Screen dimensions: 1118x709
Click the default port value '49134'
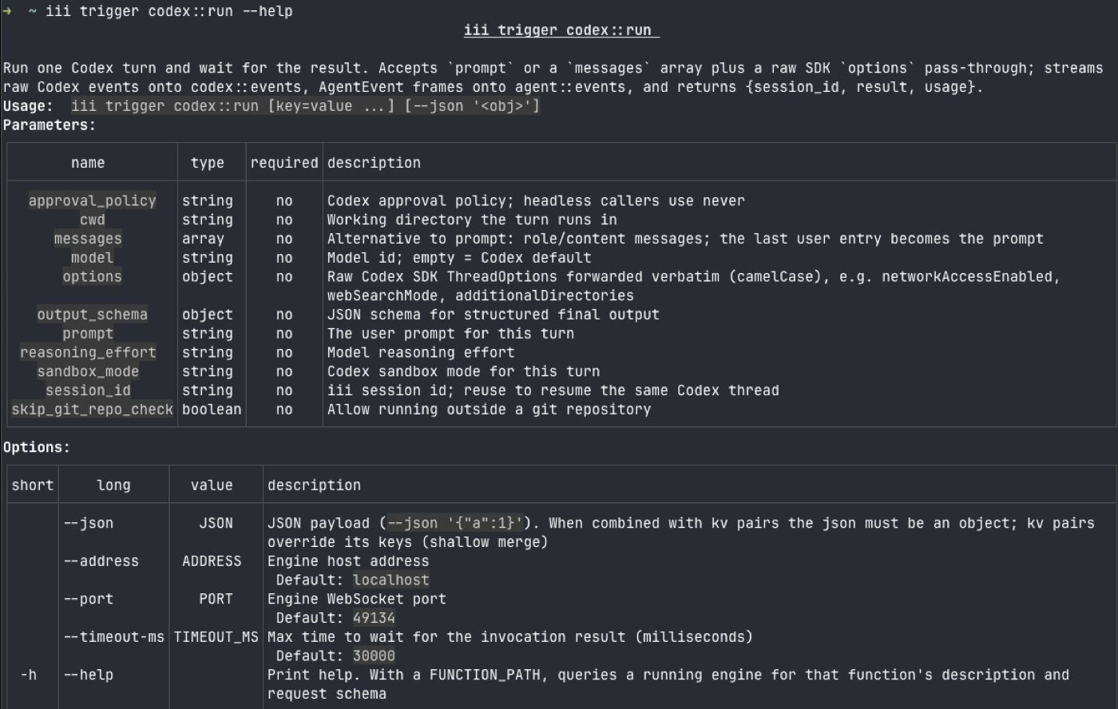point(374,618)
